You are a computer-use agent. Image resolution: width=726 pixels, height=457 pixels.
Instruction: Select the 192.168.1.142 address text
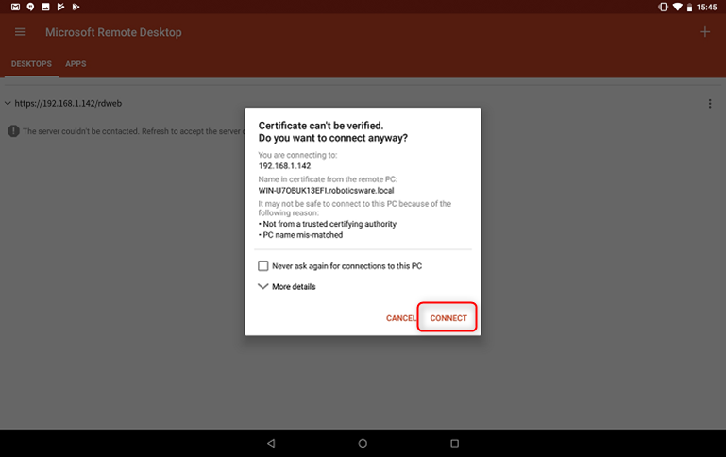point(284,166)
